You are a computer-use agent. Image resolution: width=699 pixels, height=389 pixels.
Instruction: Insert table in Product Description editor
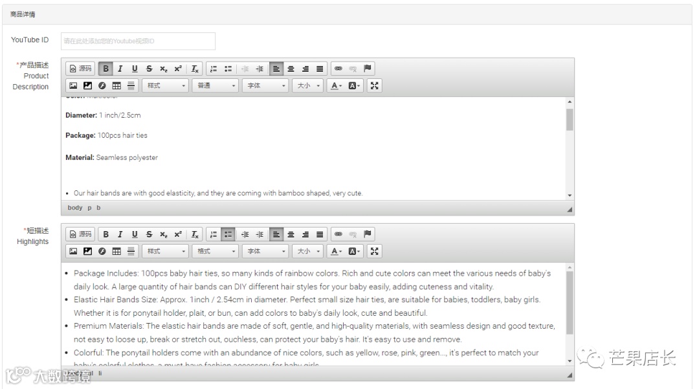click(116, 85)
